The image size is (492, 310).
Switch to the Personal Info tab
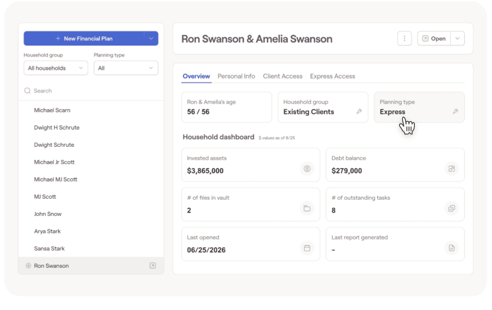[236, 76]
